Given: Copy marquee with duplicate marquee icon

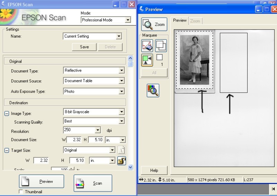Looking at the screenshot, I should coord(161,46).
